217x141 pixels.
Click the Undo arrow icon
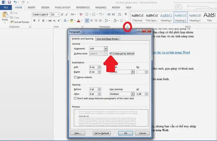[x=15, y=2]
